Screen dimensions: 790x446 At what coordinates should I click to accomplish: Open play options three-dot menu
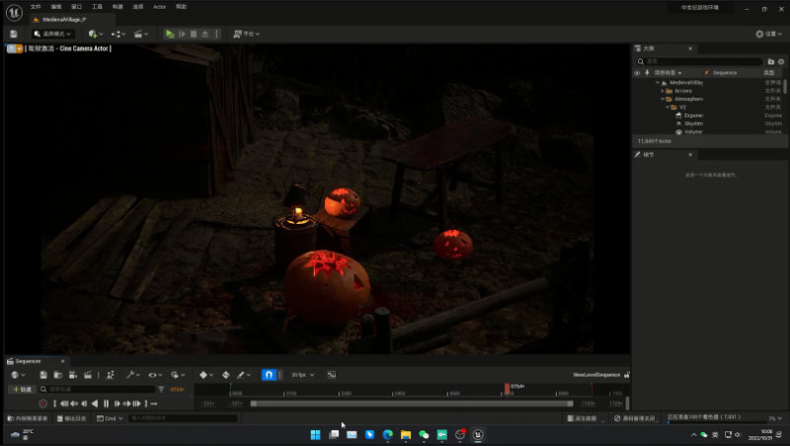click(x=216, y=34)
